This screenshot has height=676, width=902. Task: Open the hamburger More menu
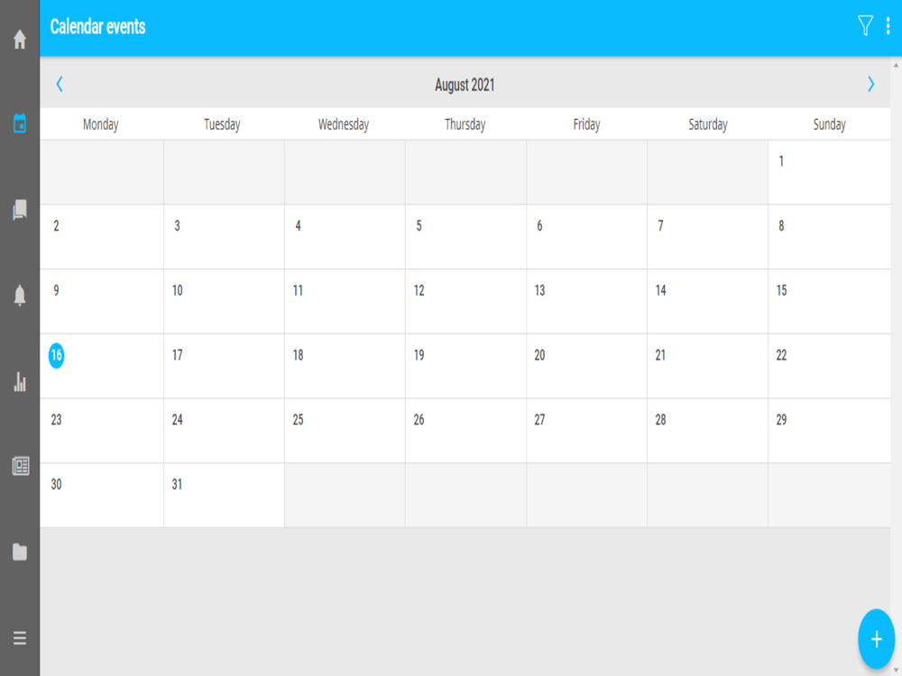tap(20, 638)
